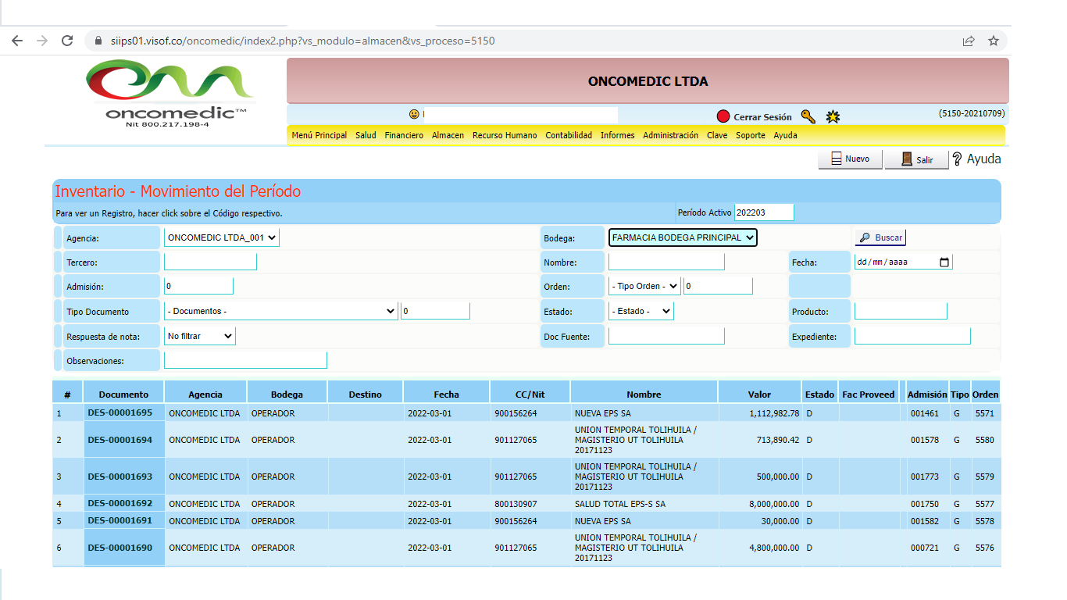Open the Contabilidad menu
This screenshot has height=600, width=1067.
pos(569,135)
